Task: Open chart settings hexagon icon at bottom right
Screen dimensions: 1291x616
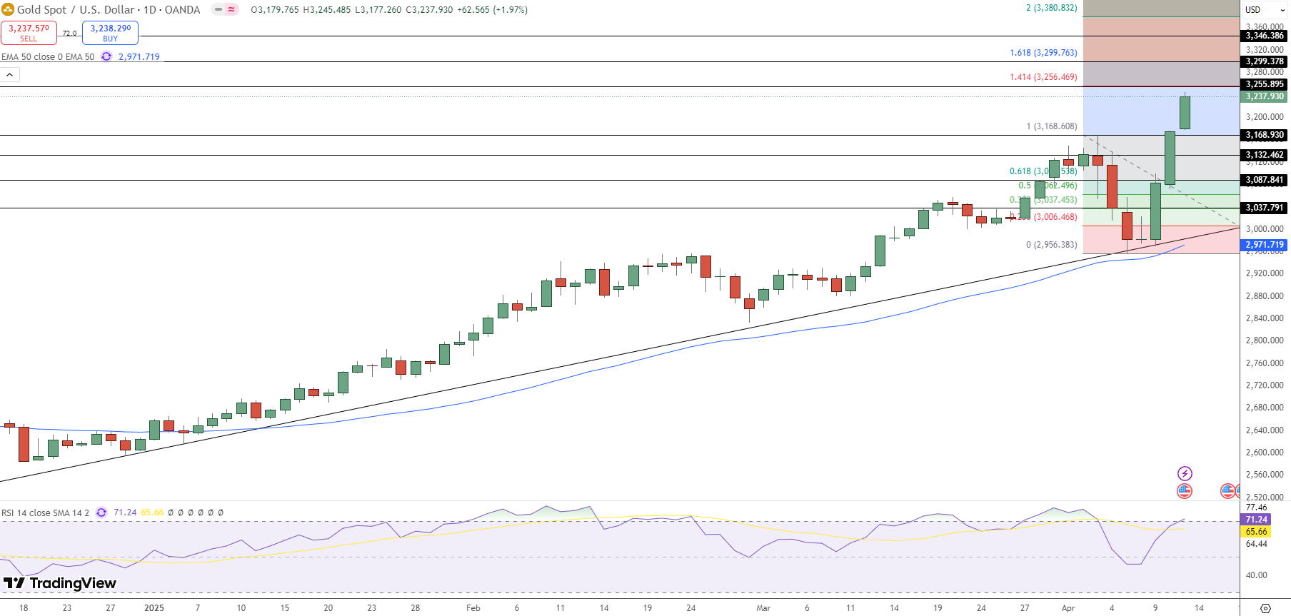Action: tap(1265, 608)
